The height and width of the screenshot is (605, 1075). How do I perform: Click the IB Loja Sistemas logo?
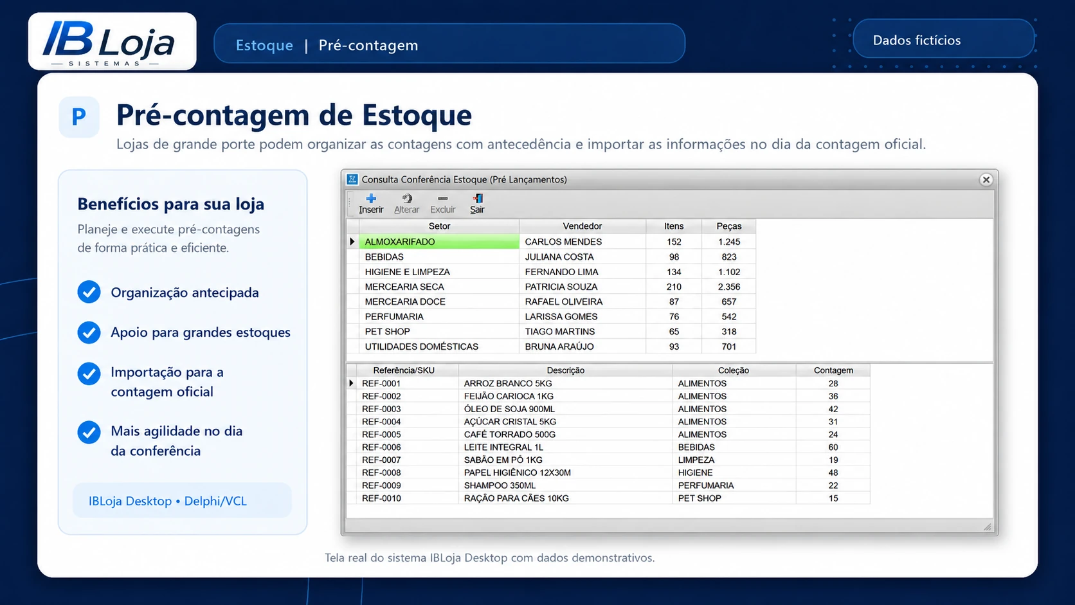point(112,42)
